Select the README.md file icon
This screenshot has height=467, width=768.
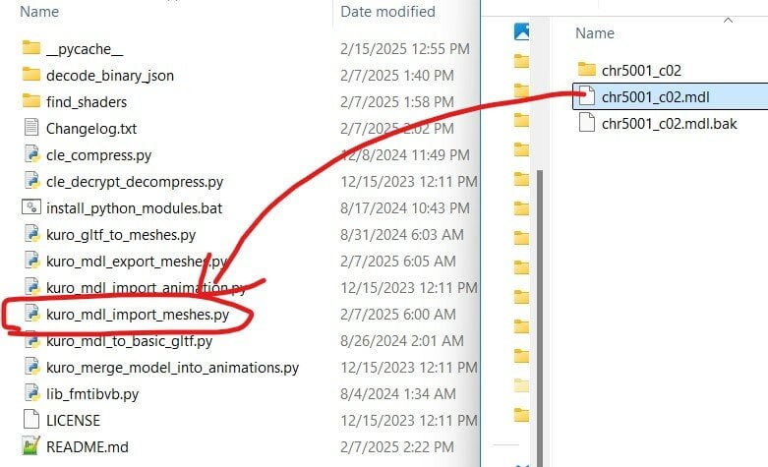[31, 446]
